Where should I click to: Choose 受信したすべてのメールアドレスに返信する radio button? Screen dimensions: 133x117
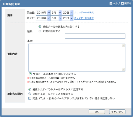[30, 89]
